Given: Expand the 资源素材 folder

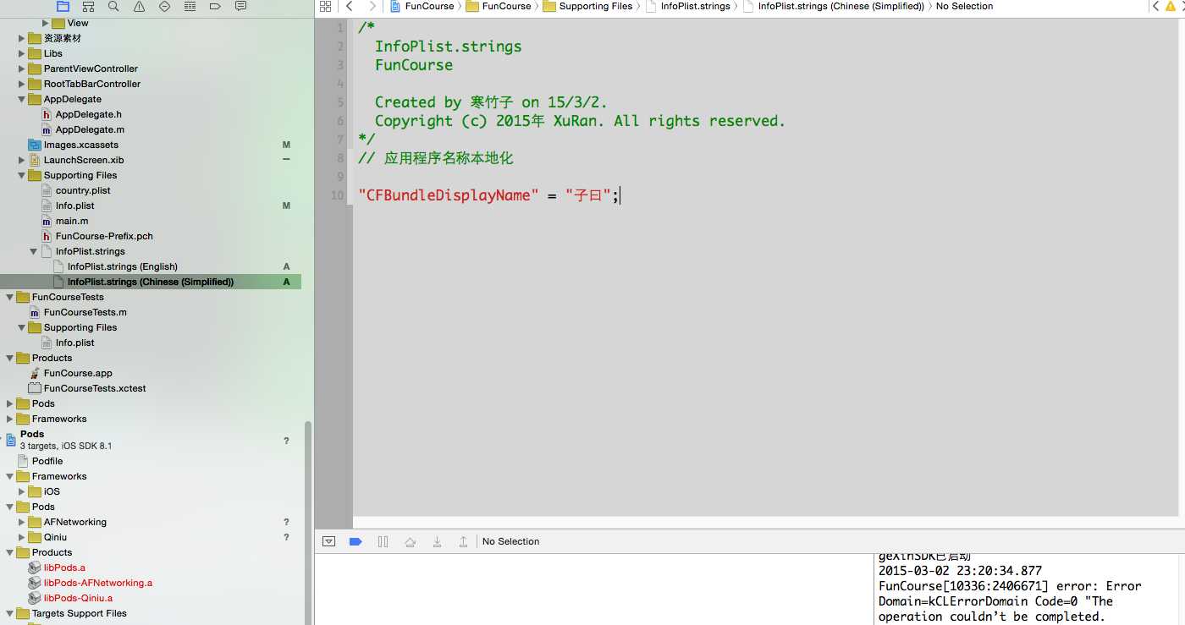Looking at the screenshot, I should (22, 38).
